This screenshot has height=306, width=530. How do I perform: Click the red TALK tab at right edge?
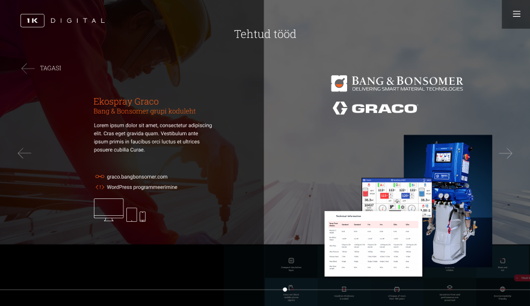coord(522,278)
